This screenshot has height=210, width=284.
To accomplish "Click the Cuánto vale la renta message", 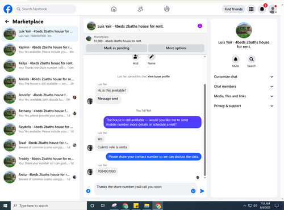I will click(x=112, y=147).
